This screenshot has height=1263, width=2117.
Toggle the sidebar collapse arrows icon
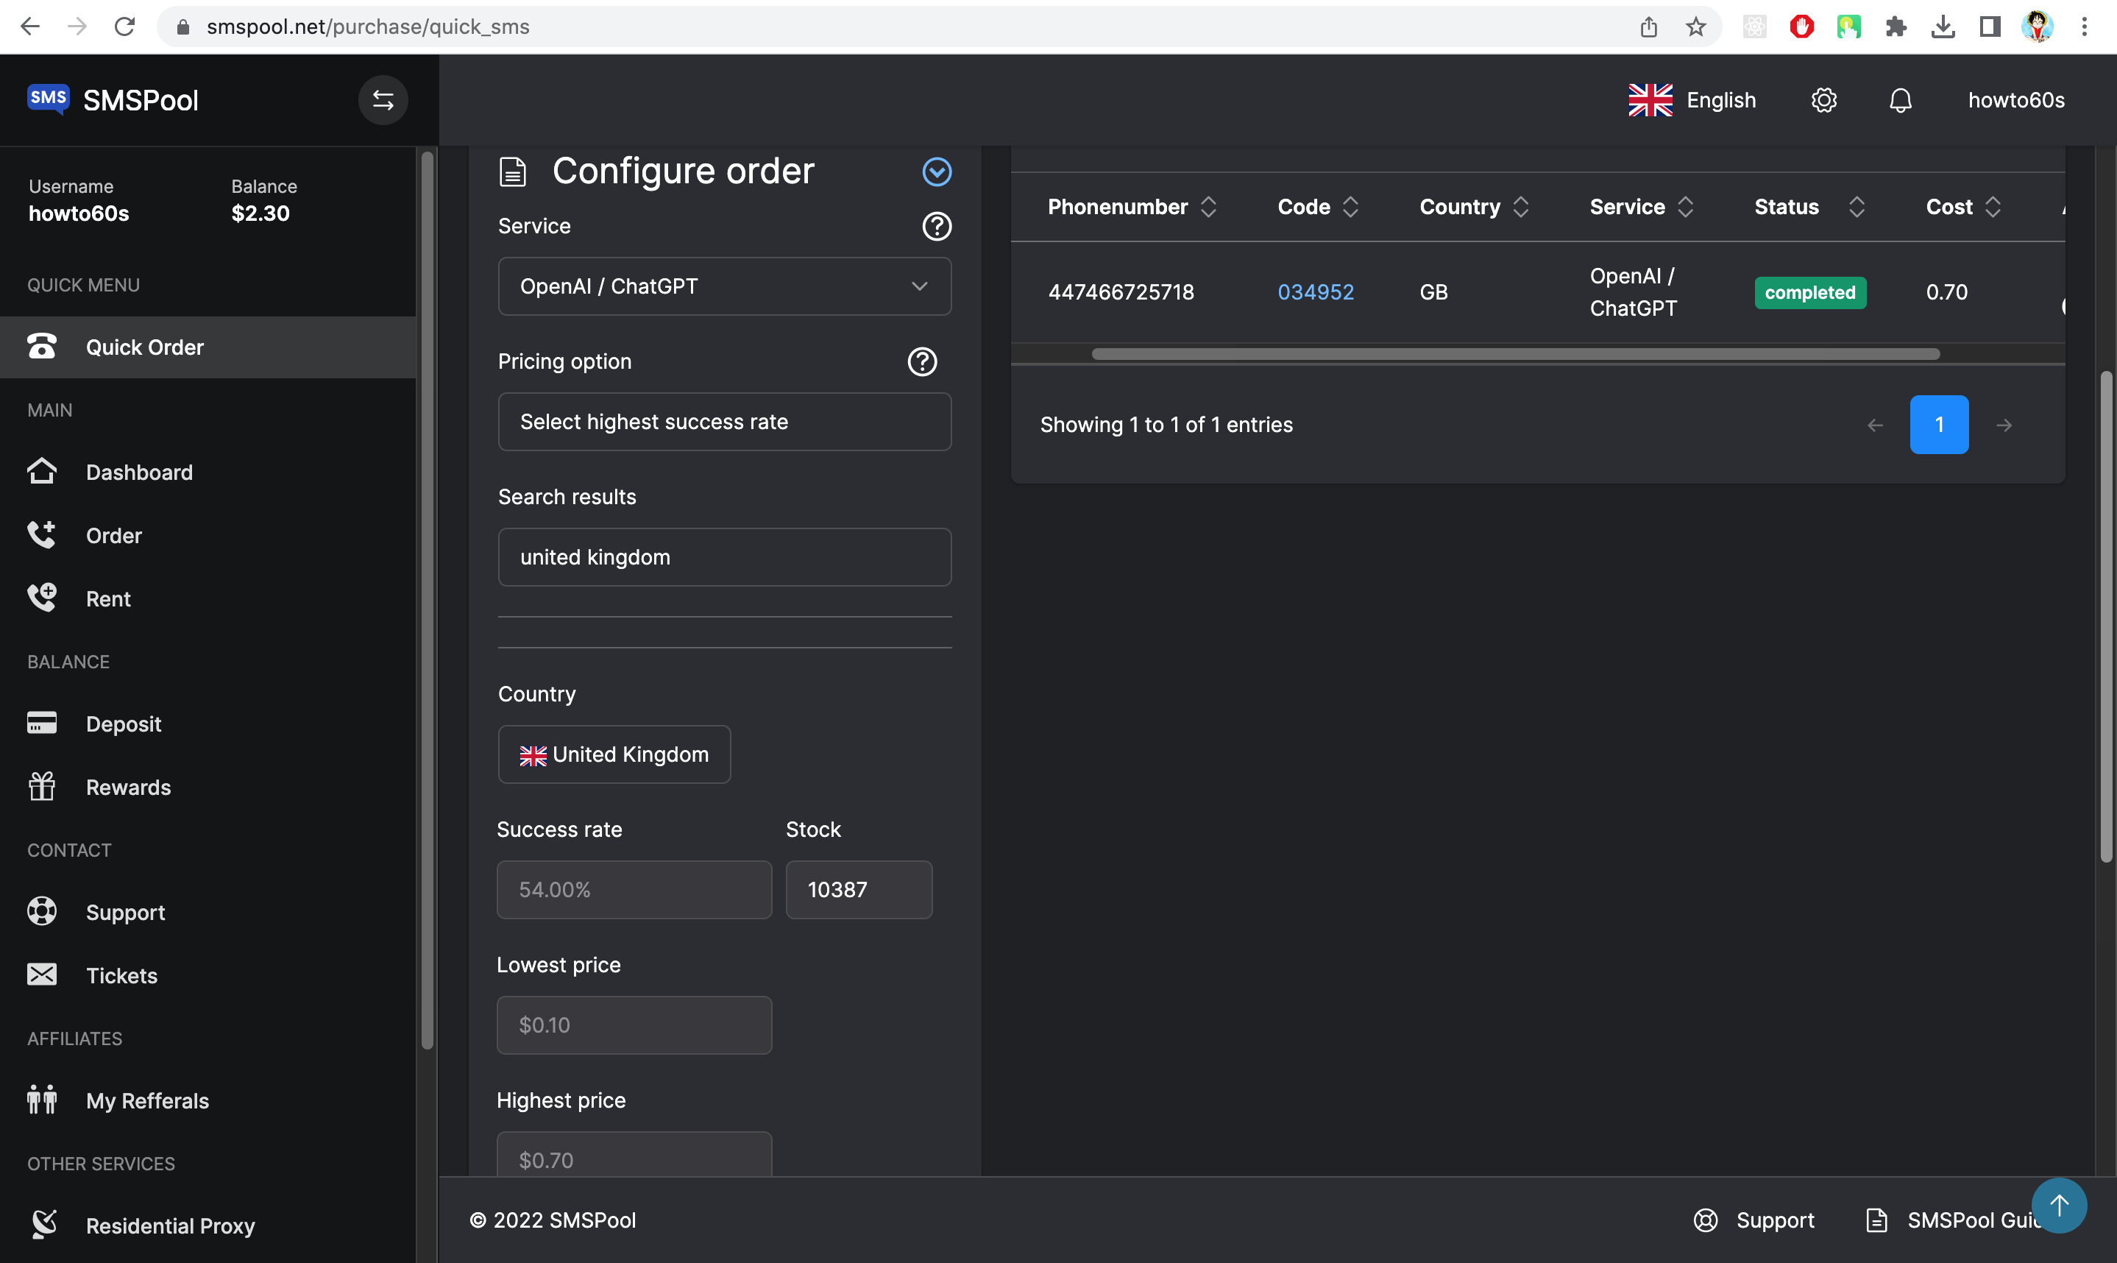click(x=383, y=100)
